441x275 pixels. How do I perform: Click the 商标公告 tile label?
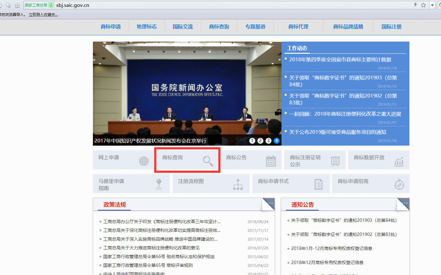(x=236, y=157)
